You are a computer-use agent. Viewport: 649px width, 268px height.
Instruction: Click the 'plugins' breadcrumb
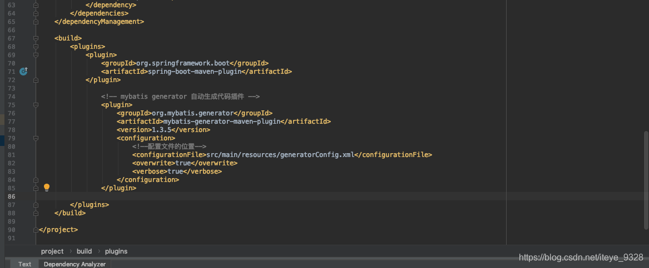[x=116, y=251]
